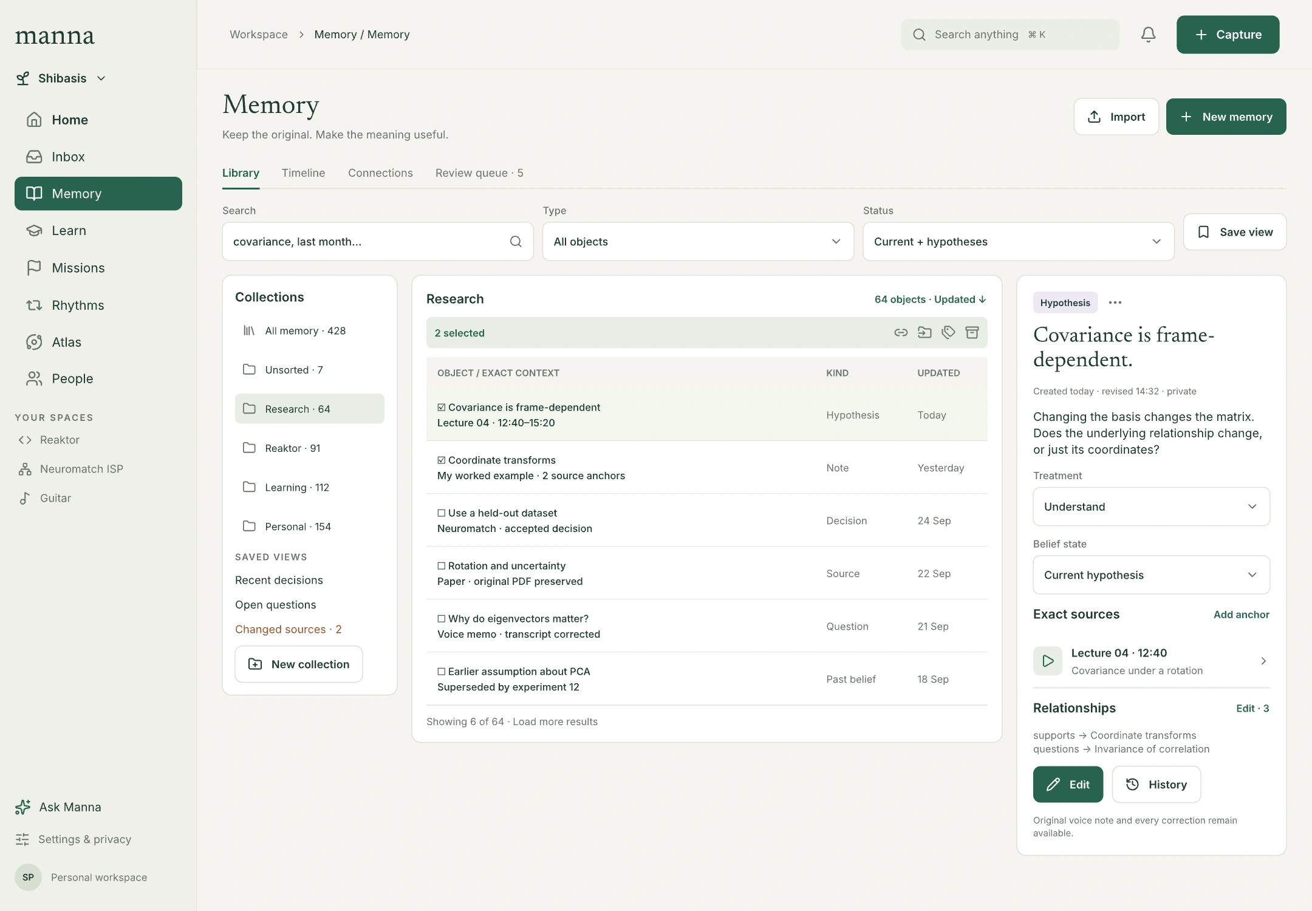Click the notifications bell icon
Viewport: 1312px width, 911px height.
click(x=1148, y=35)
